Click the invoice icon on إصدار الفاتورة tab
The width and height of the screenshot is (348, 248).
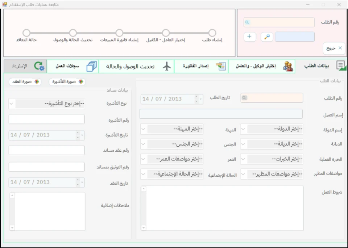pyautogui.click(x=221, y=66)
